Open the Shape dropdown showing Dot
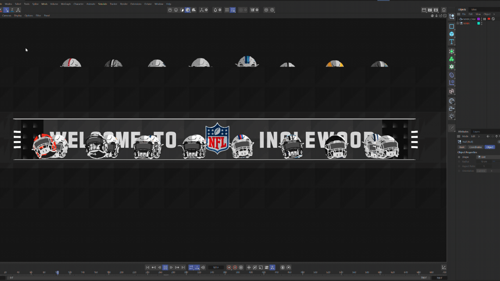500x281 pixels. point(488,157)
